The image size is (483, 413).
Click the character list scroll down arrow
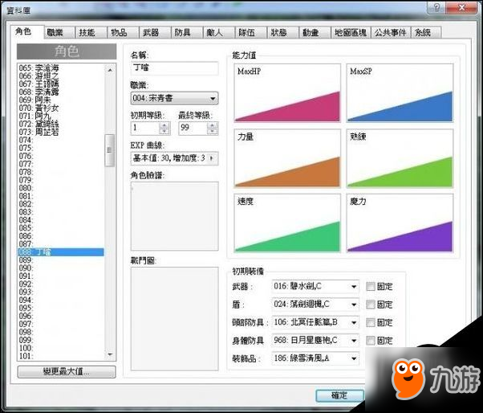click(x=110, y=354)
